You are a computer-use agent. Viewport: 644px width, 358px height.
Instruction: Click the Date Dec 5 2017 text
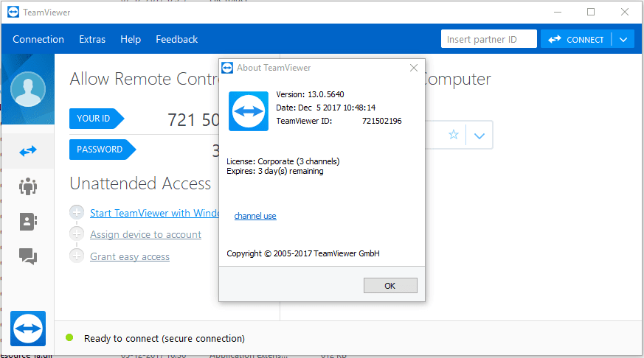(x=326, y=108)
